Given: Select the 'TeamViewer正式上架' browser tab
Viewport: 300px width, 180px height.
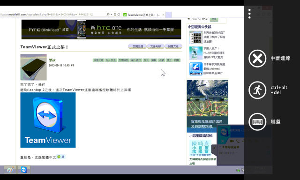Looking at the screenshot, I should pos(143,15).
